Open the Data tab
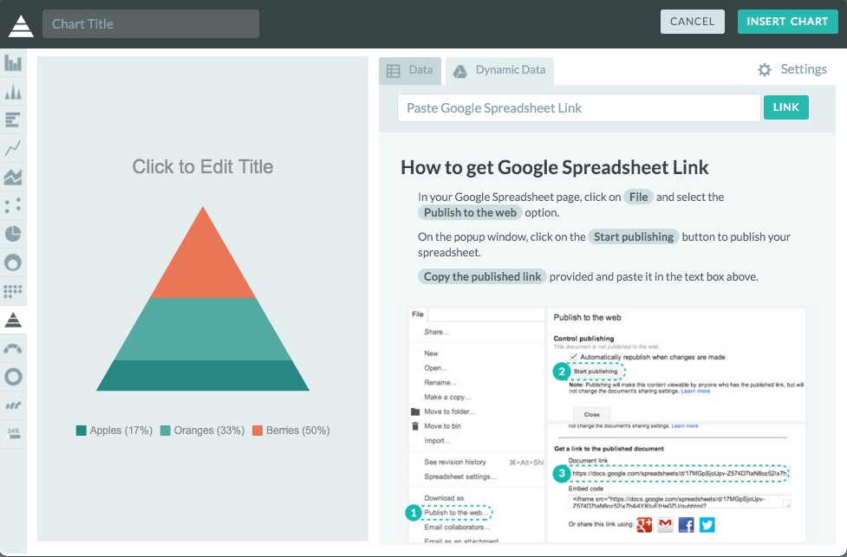 pos(410,71)
